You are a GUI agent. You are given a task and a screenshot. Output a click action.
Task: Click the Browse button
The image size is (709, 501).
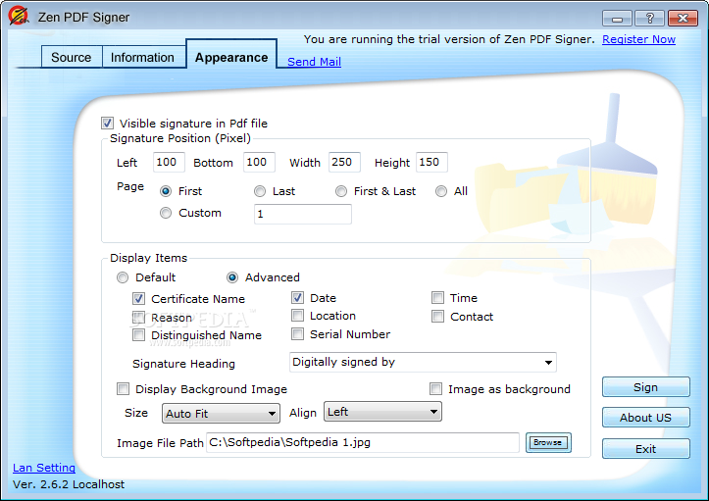point(548,442)
